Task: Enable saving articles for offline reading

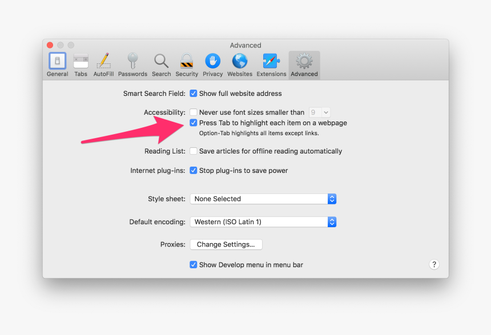Action: click(x=194, y=151)
